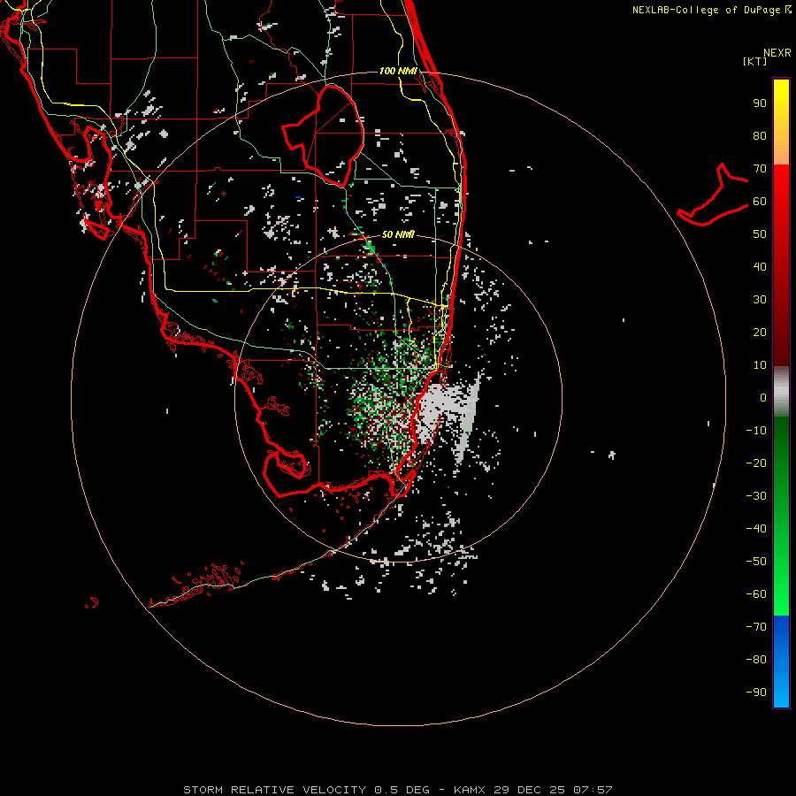796x796 pixels.
Task: Click the positive 10 knots scale label
Action: pyautogui.click(x=760, y=365)
